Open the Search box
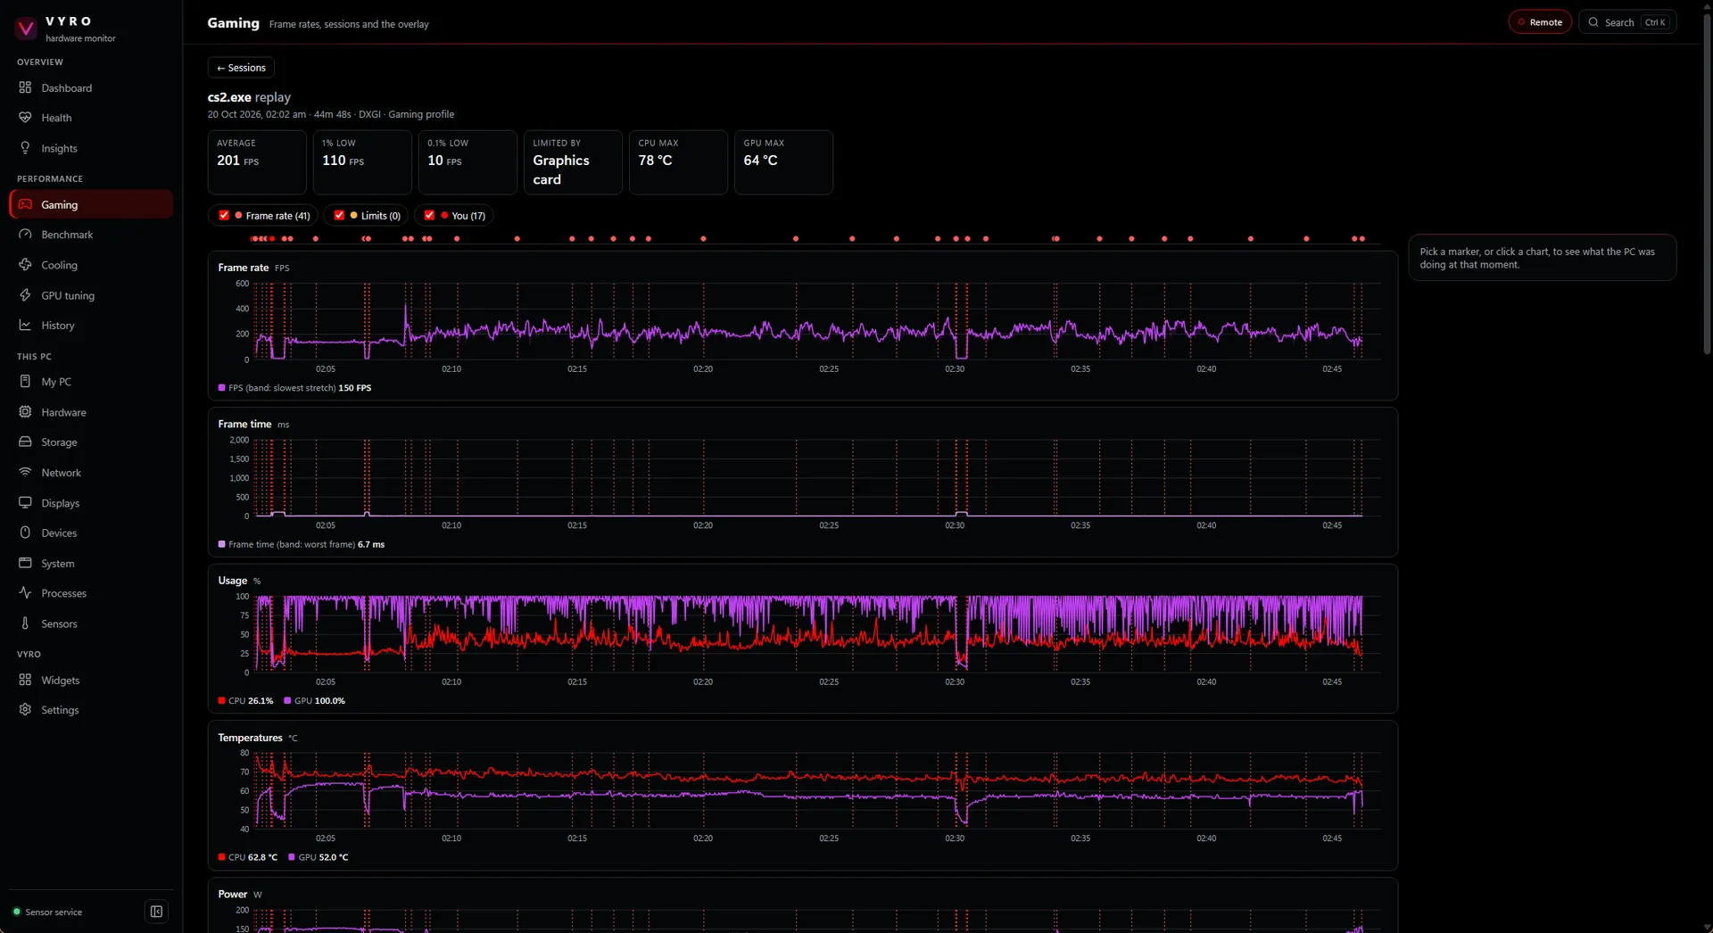Screen dimensions: 1713x933 (1627, 22)
